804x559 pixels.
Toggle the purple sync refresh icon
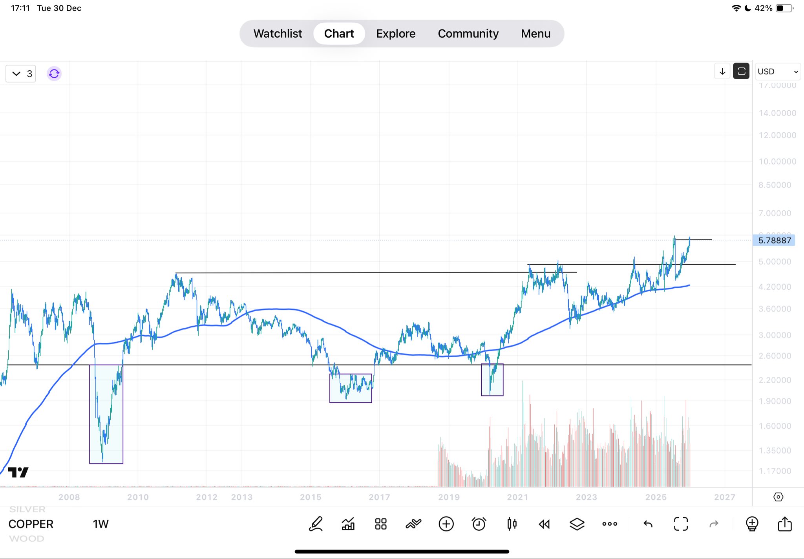pos(54,73)
